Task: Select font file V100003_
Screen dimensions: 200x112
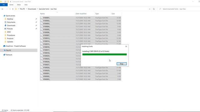Action: tap(81, 24)
